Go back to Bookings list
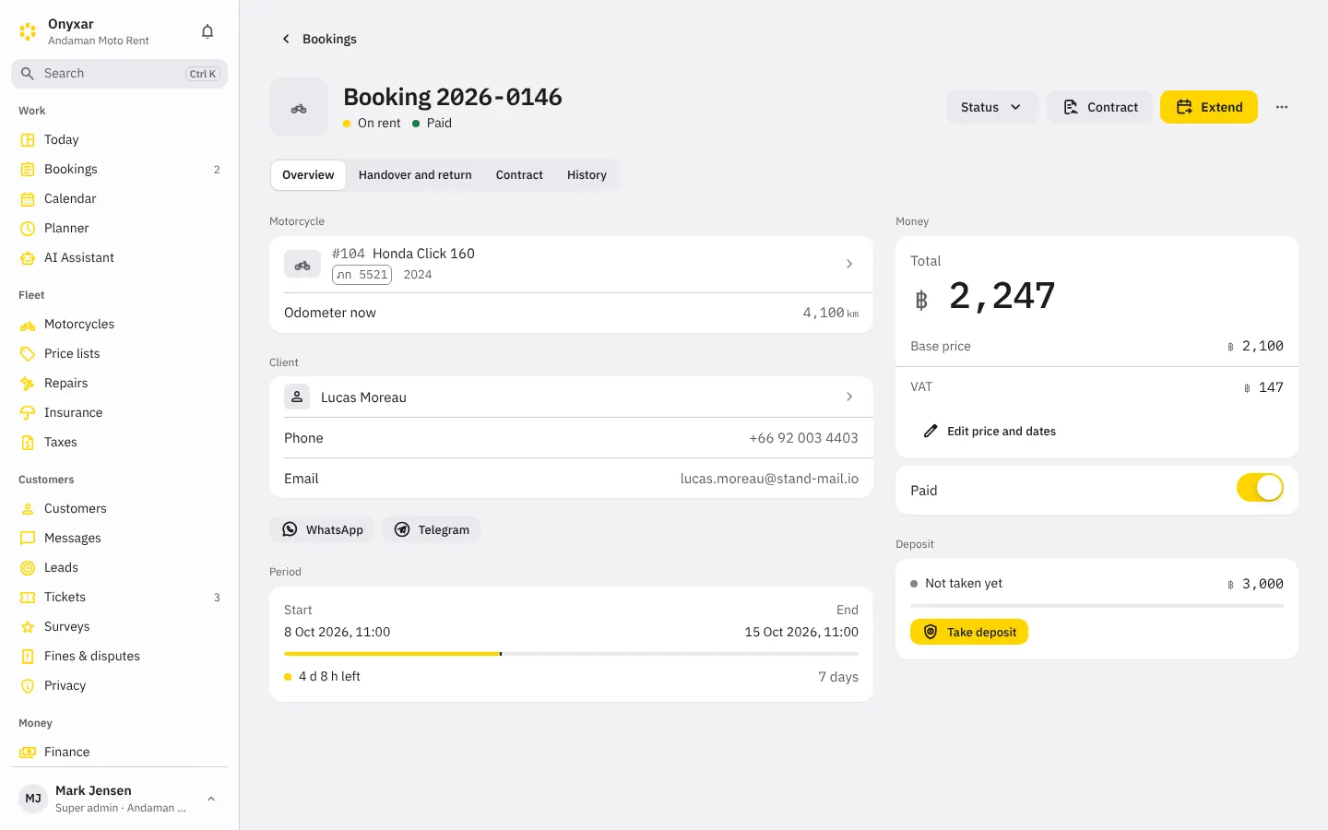 [319, 39]
